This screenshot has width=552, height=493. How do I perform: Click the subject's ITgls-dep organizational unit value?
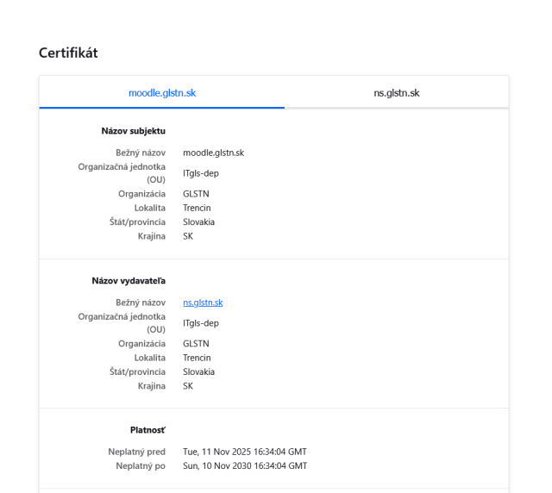click(x=201, y=173)
